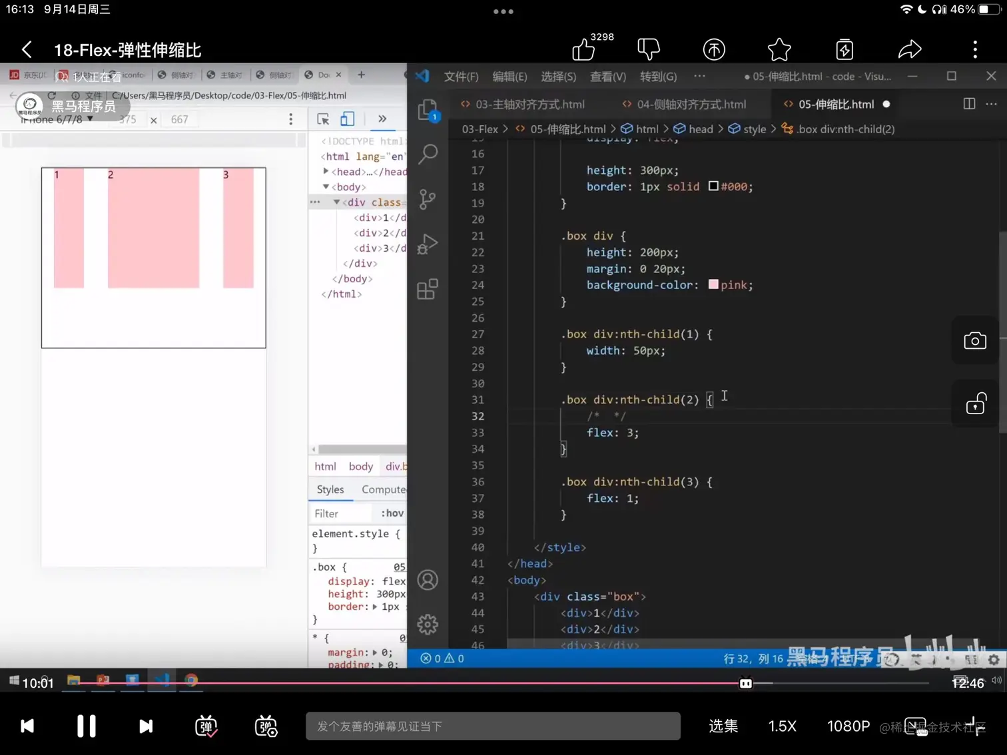Screen dimensions: 1007x755
Task: Skip to previous video
Action: tap(27, 726)
